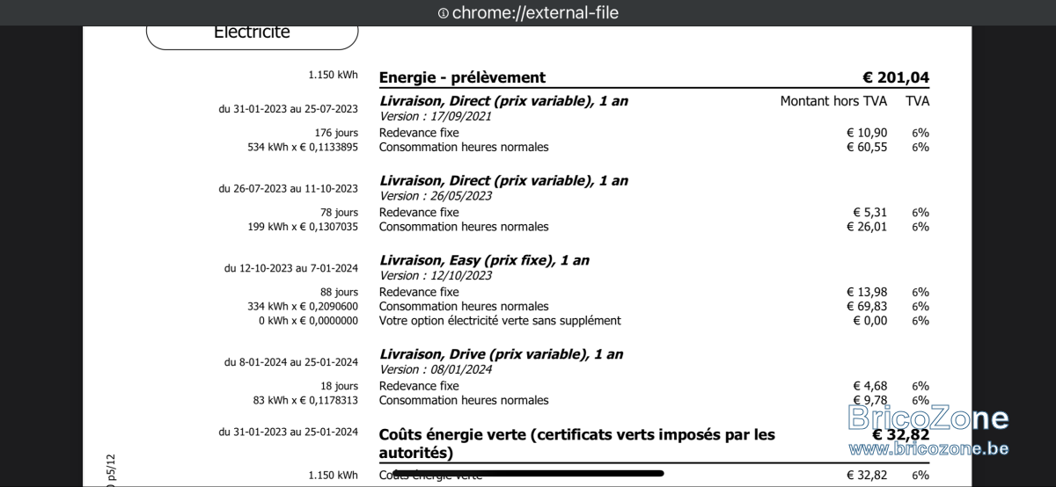1056x487 pixels.
Task: Click the amount € 10,90
Action: [867, 133]
